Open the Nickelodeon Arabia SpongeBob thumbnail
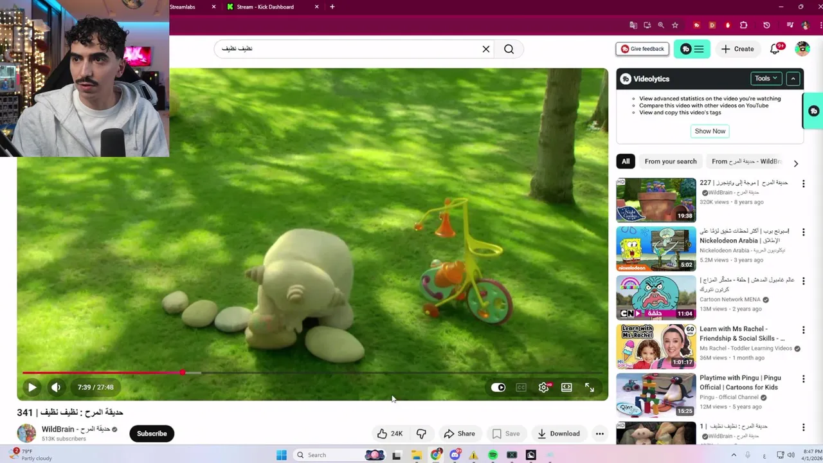Screen dimensions: 823x463 pyautogui.click(x=656, y=249)
